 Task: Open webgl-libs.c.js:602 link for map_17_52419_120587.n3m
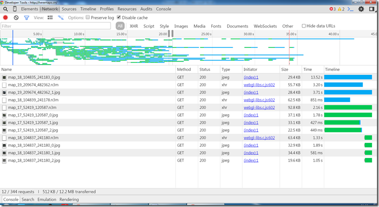click(x=259, y=108)
